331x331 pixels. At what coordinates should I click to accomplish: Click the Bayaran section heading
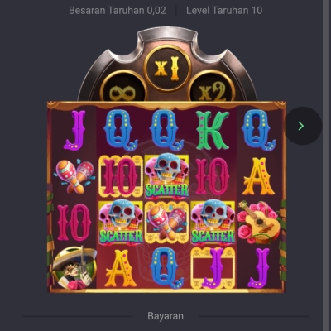(165, 316)
